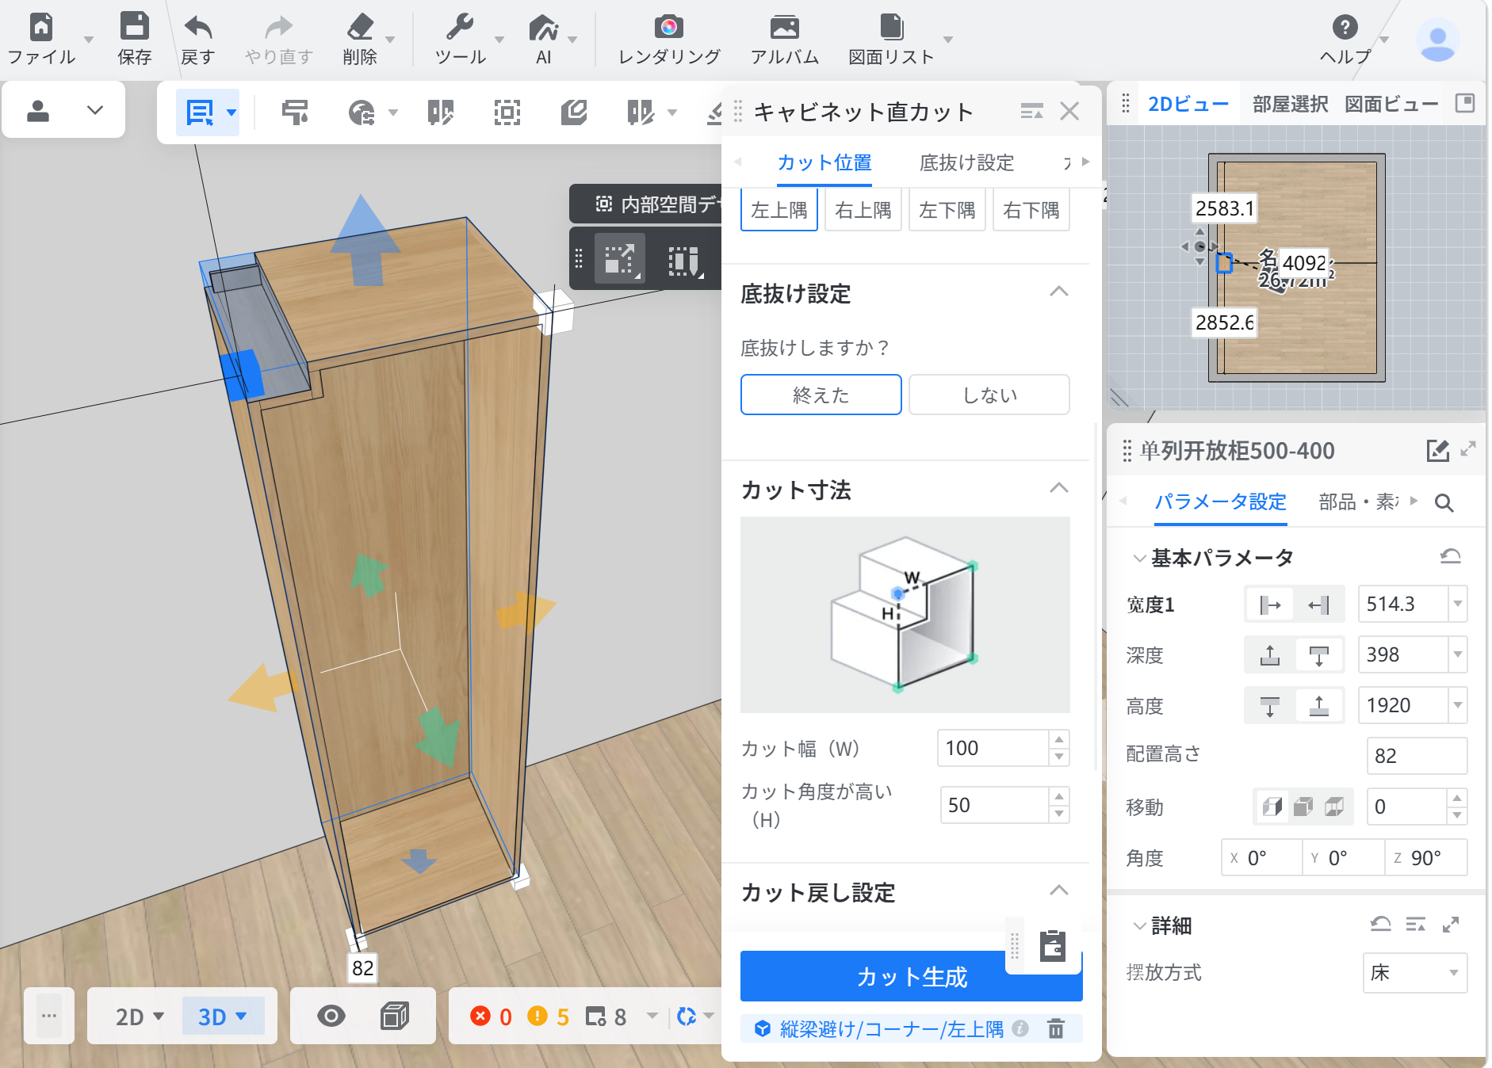Decrease カット角度が高い (H) value
Image resolution: width=1492 pixels, height=1068 pixels.
1059,814
